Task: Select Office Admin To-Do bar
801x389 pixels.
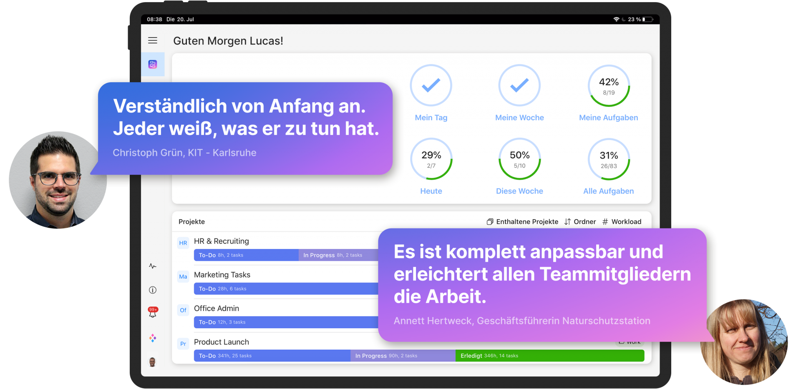Action: tap(286, 322)
